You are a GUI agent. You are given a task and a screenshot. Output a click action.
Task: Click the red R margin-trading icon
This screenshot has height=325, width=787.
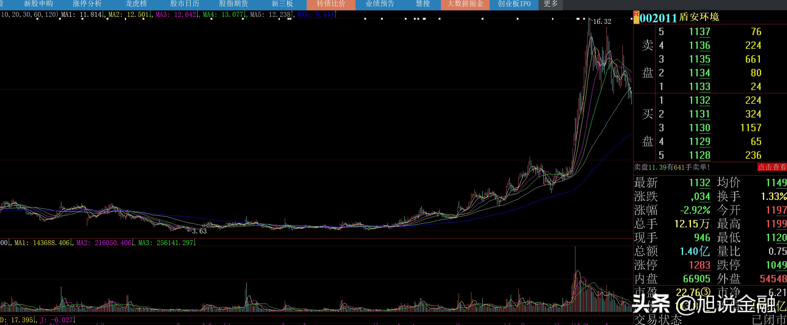pyautogui.click(x=636, y=17)
